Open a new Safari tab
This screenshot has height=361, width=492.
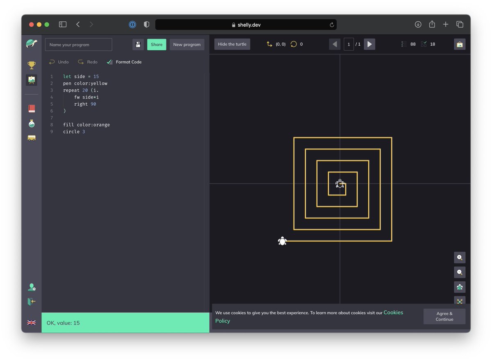point(446,25)
